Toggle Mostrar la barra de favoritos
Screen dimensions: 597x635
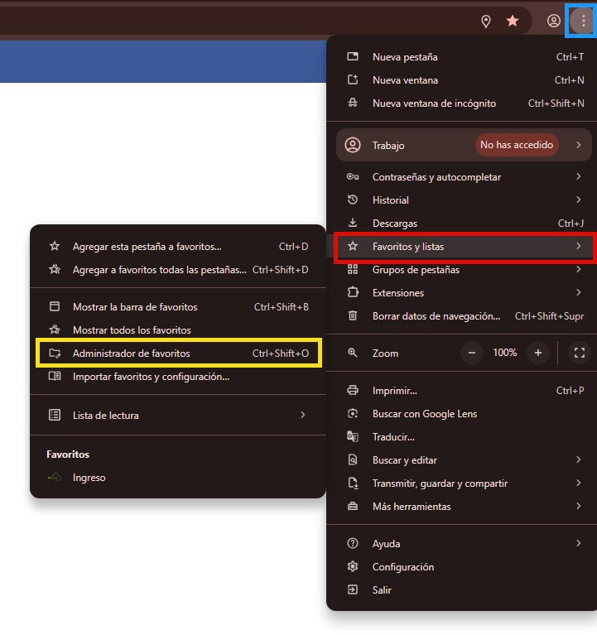[x=135, y=307]
